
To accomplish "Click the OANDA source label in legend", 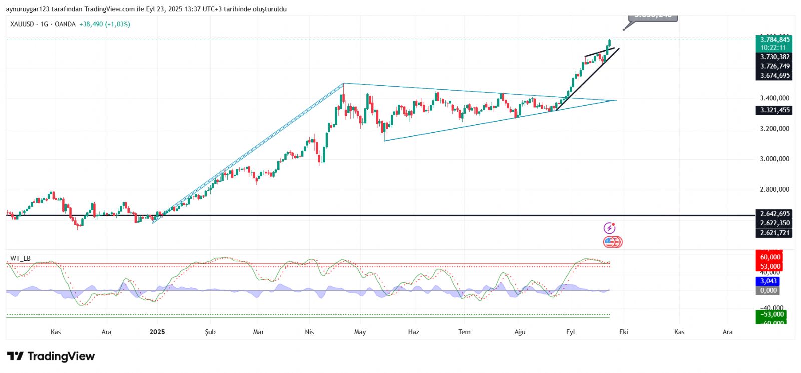I will click(x=65, y=24).
